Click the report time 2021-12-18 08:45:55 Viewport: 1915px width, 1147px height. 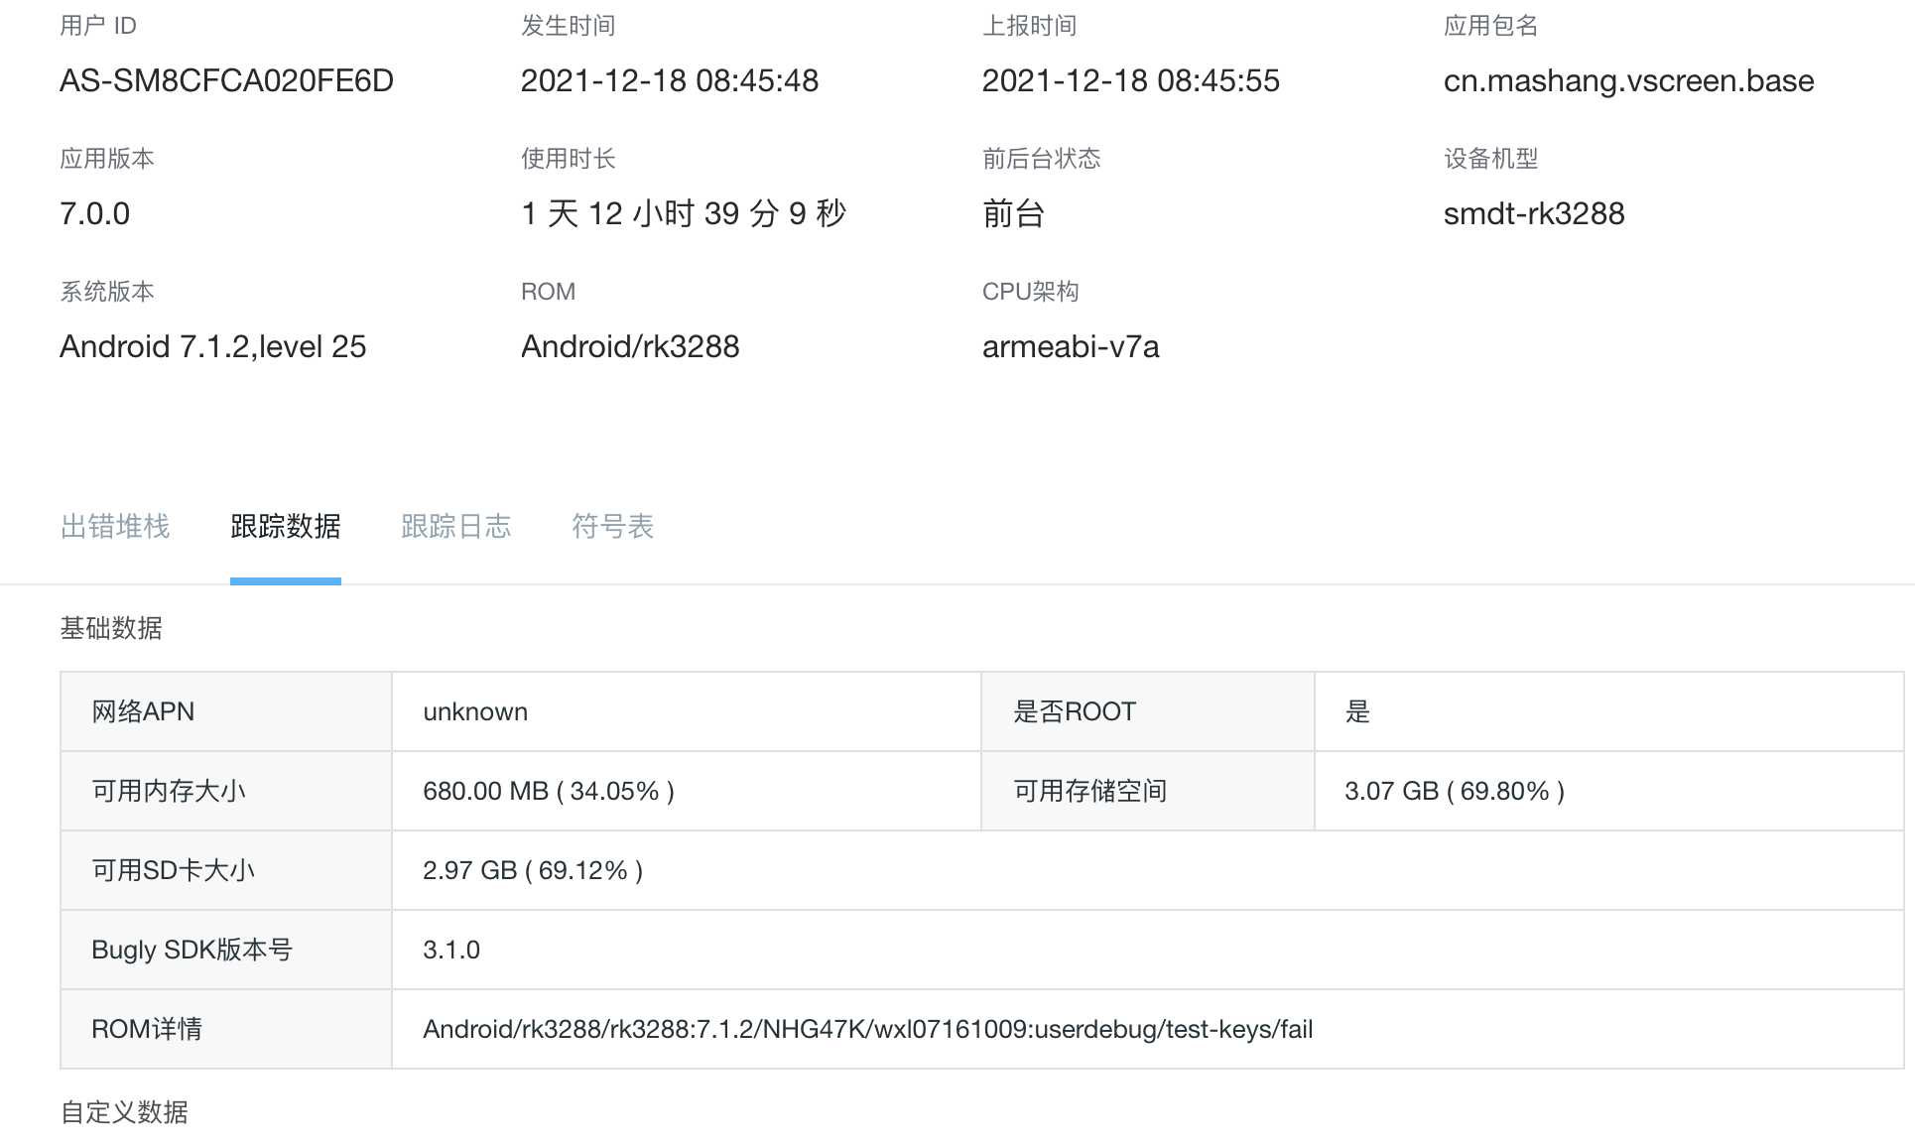click(1130, 80)
